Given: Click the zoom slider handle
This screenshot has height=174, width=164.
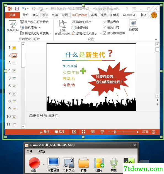Looking at the screenshot, I should pyautogui.click(x=115, y=132).
